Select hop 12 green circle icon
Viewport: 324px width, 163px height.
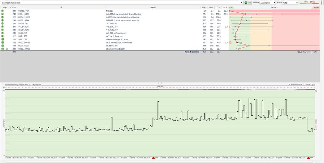coord(3,46)
